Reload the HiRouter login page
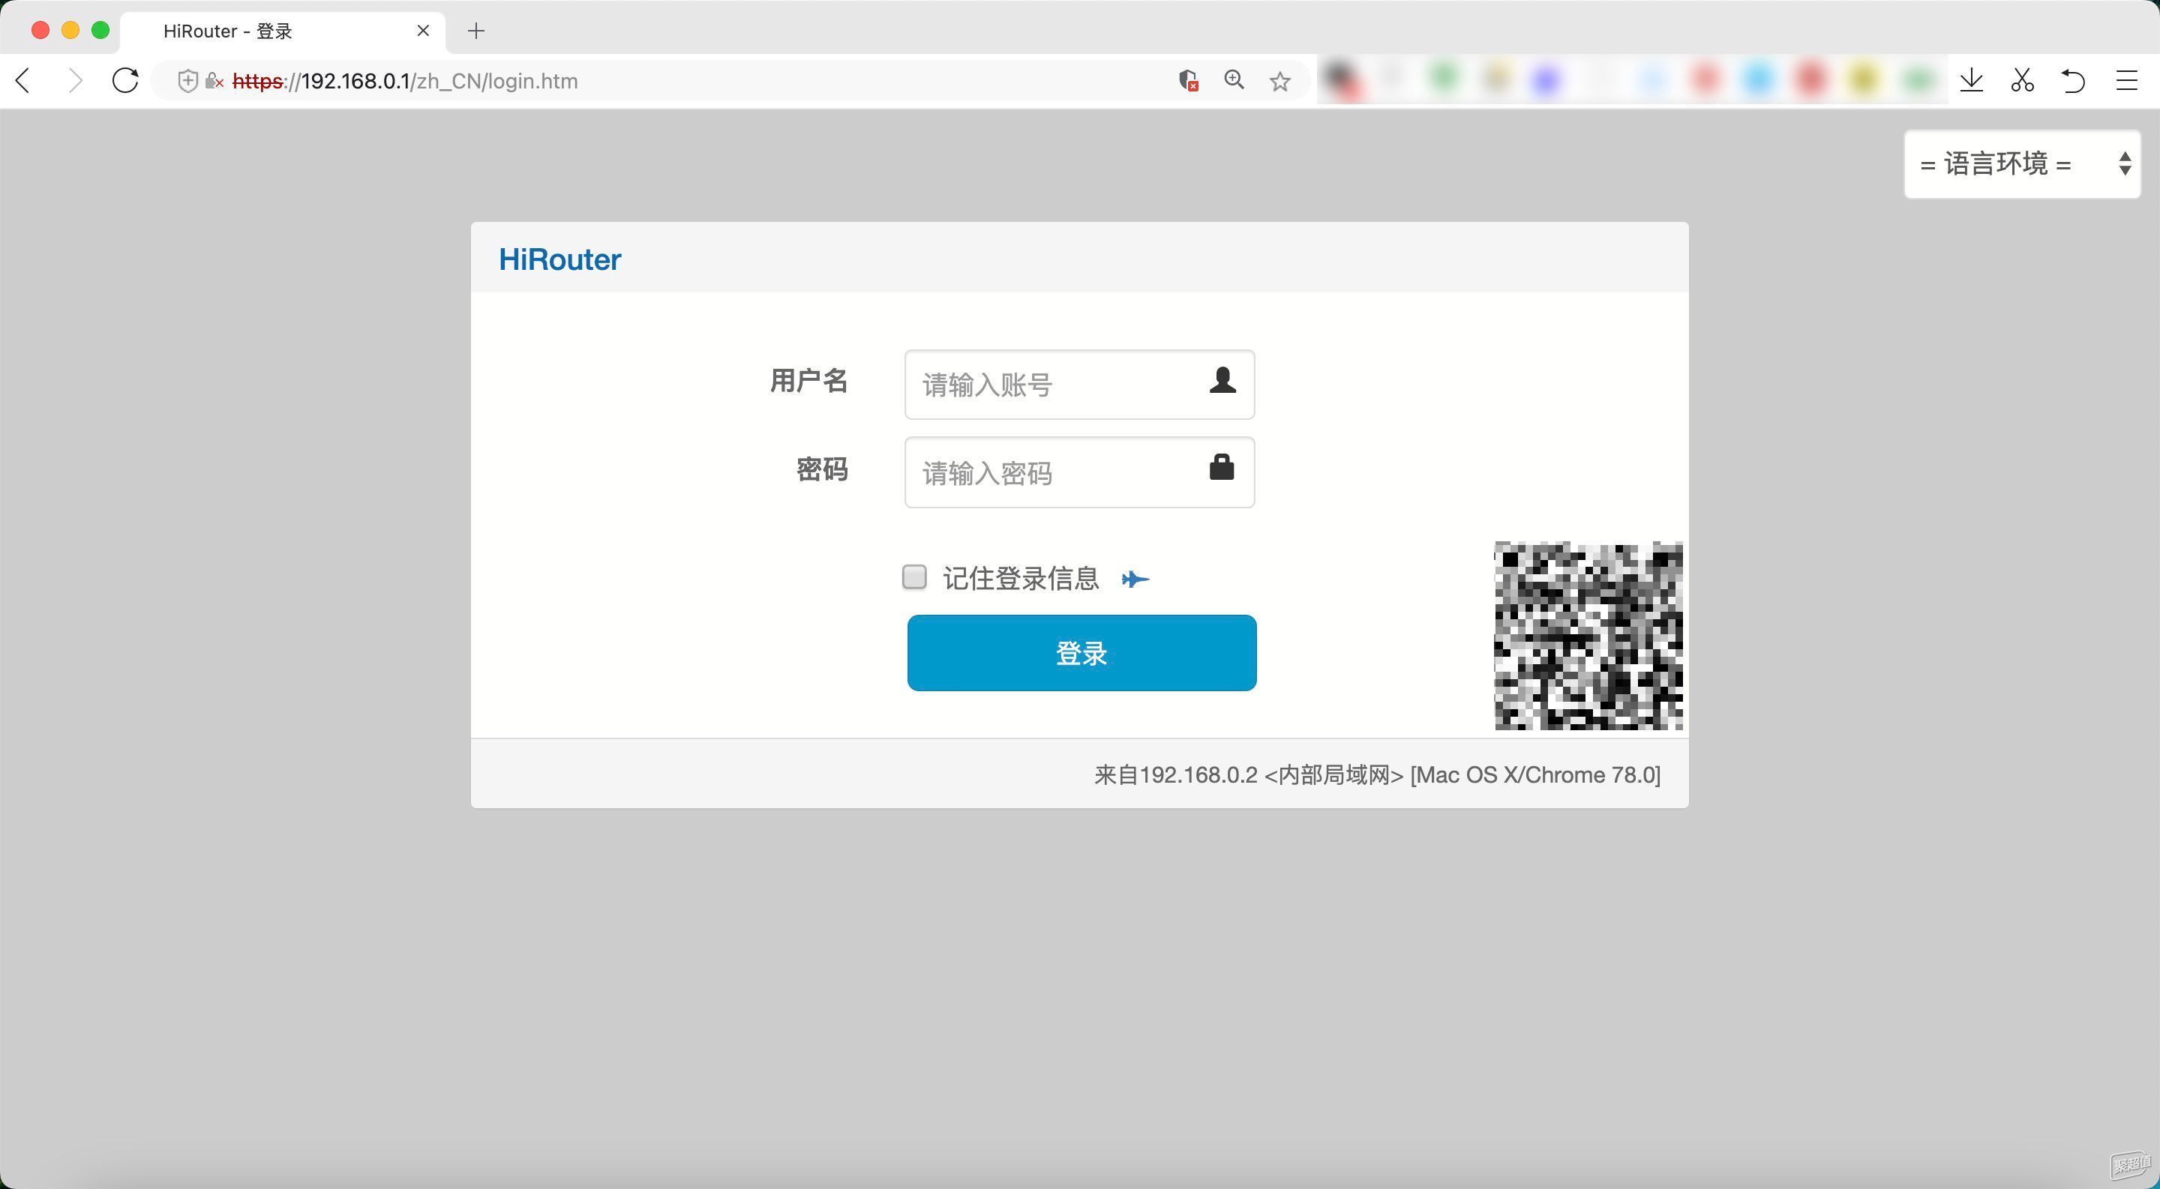The image size is (2160, 1189). click(125, 80)
